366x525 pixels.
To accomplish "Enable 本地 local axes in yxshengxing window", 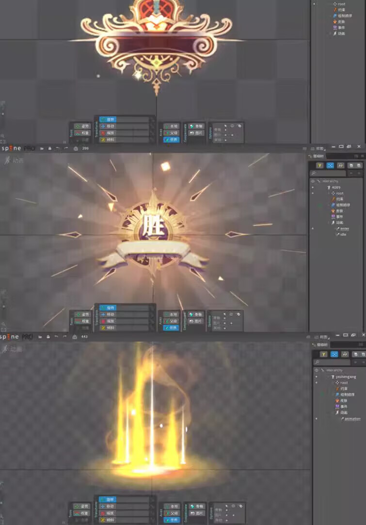I will click(172, 506).
